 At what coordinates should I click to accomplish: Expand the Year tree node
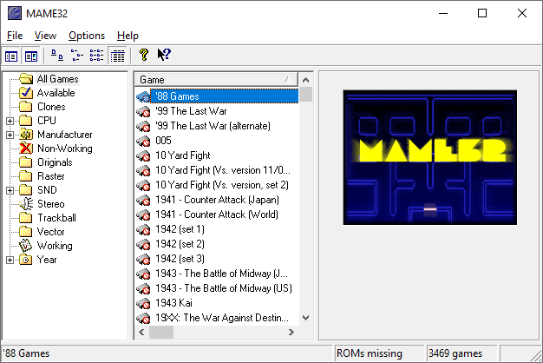10,260
